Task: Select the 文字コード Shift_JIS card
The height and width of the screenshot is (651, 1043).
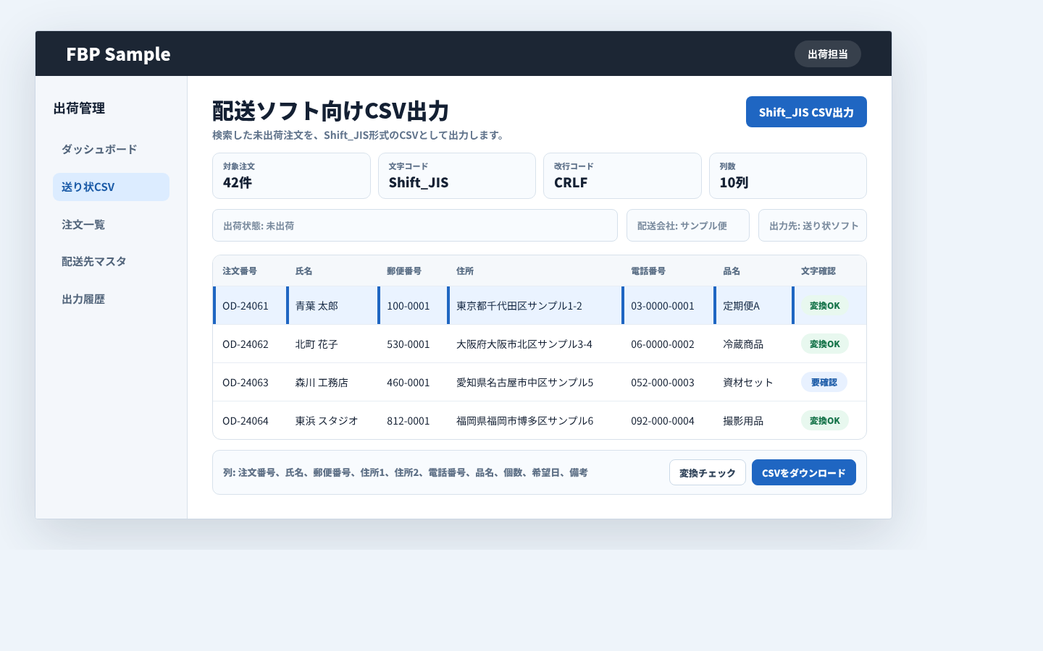Action: point(457,176)
